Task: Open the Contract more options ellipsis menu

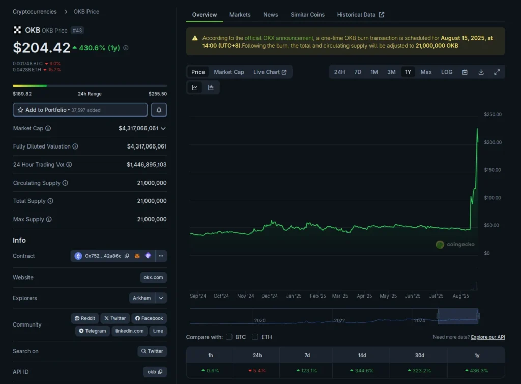Action: pos(161,256)
